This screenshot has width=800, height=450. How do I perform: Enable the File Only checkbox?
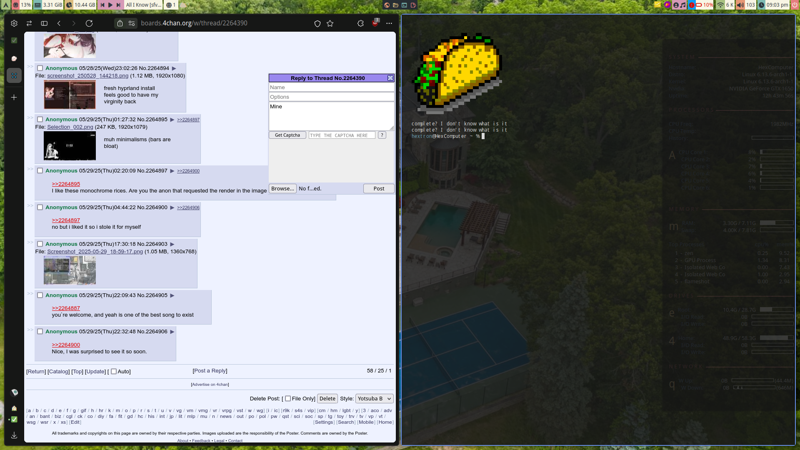pos(288,399)
